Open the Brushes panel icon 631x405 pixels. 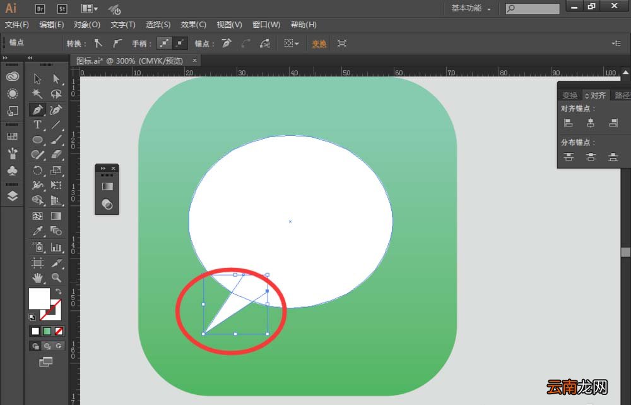click(x=13, y=154)
